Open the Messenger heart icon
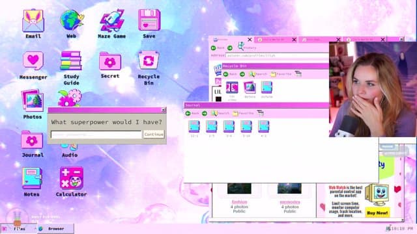The height and width of the screenshot is (234, 417). [x=33, y=61]
